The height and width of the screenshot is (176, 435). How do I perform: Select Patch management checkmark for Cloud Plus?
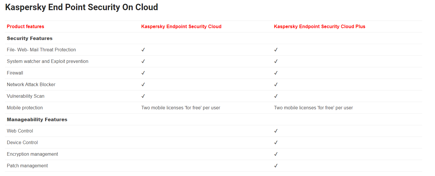pyautogui.click(x=276, y=166)
